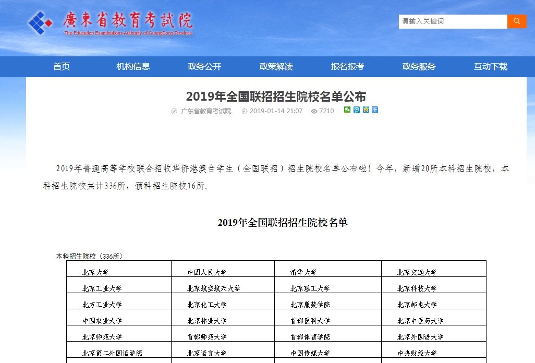535x363 pixels.
Task: Click the label 本科招生院校（336所）
Action: click(x=89, y=256)
